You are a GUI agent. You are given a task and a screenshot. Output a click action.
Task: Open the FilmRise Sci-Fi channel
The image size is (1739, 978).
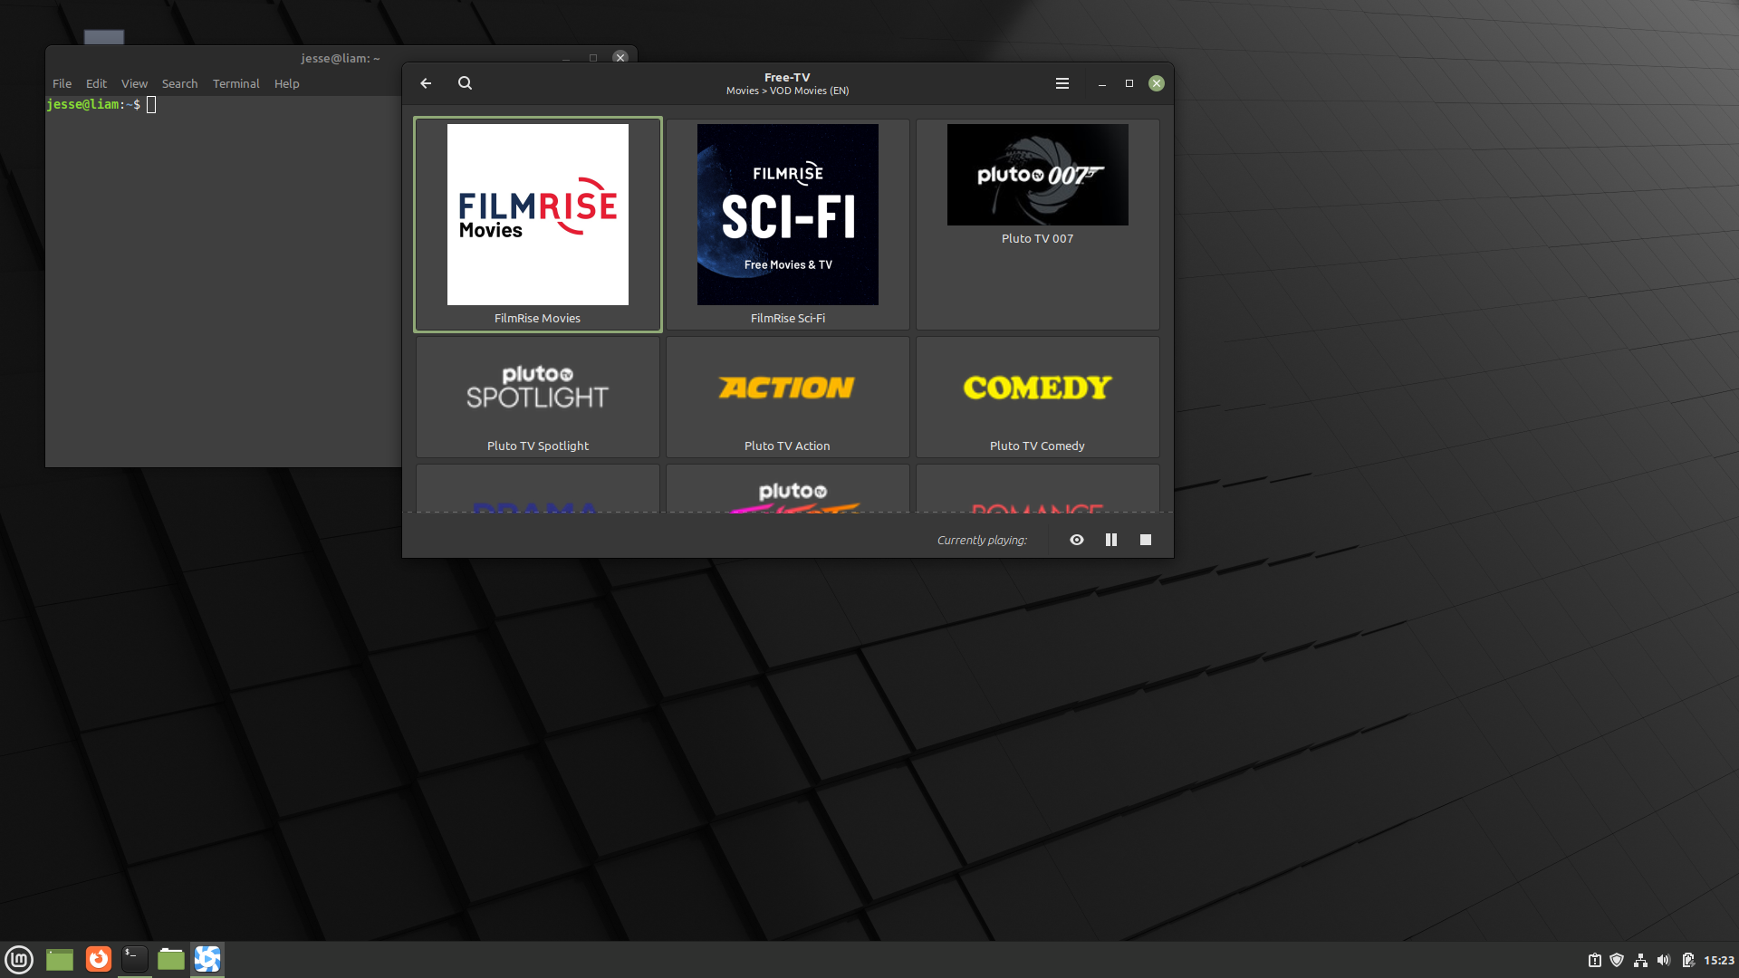(788, 225)
